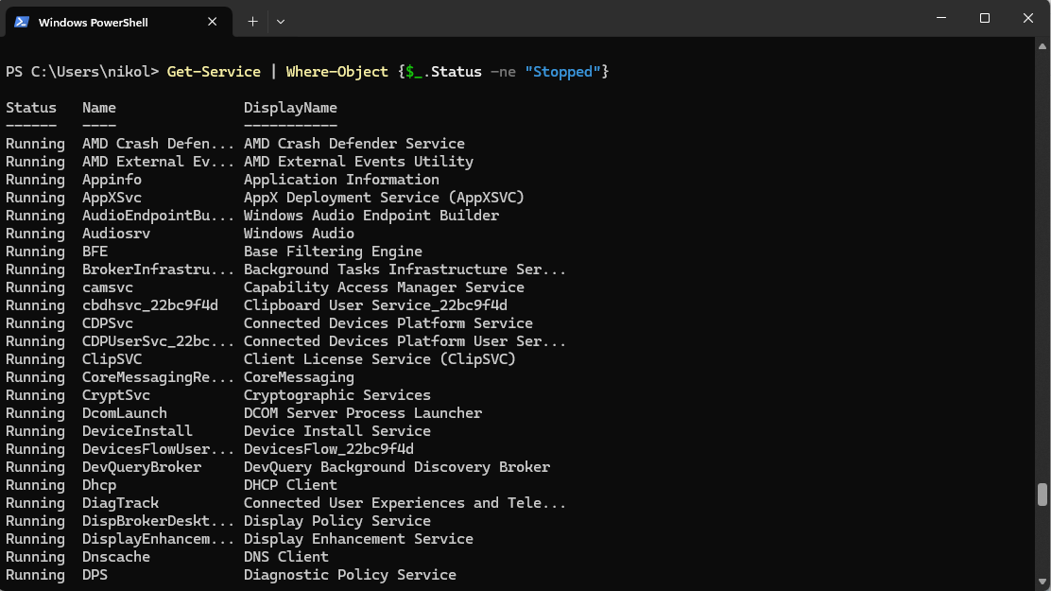Click the ClipSVC service name
This screenshot has width=1051, height=591.
[x=112, y=359]
